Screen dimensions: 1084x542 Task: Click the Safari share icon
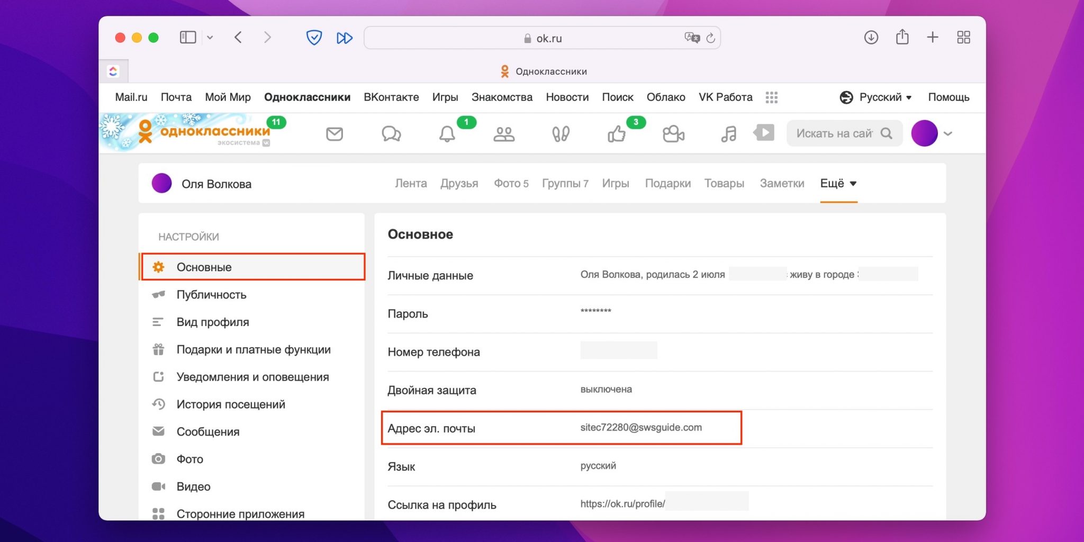[902, 37]
